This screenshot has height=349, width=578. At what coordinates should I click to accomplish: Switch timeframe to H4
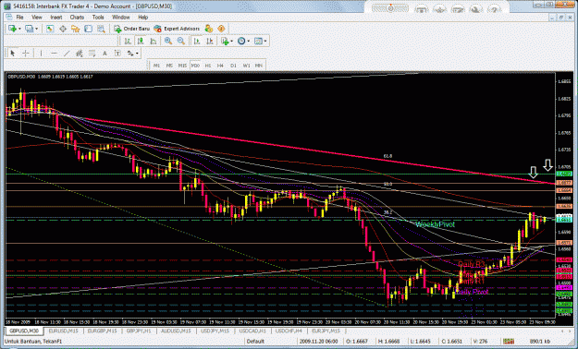(220, 66)
